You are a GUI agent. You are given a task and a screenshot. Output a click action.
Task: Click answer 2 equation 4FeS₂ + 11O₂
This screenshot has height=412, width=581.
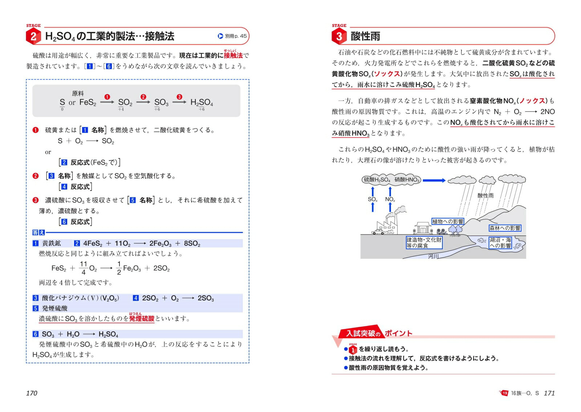click(x=137, y=243)
